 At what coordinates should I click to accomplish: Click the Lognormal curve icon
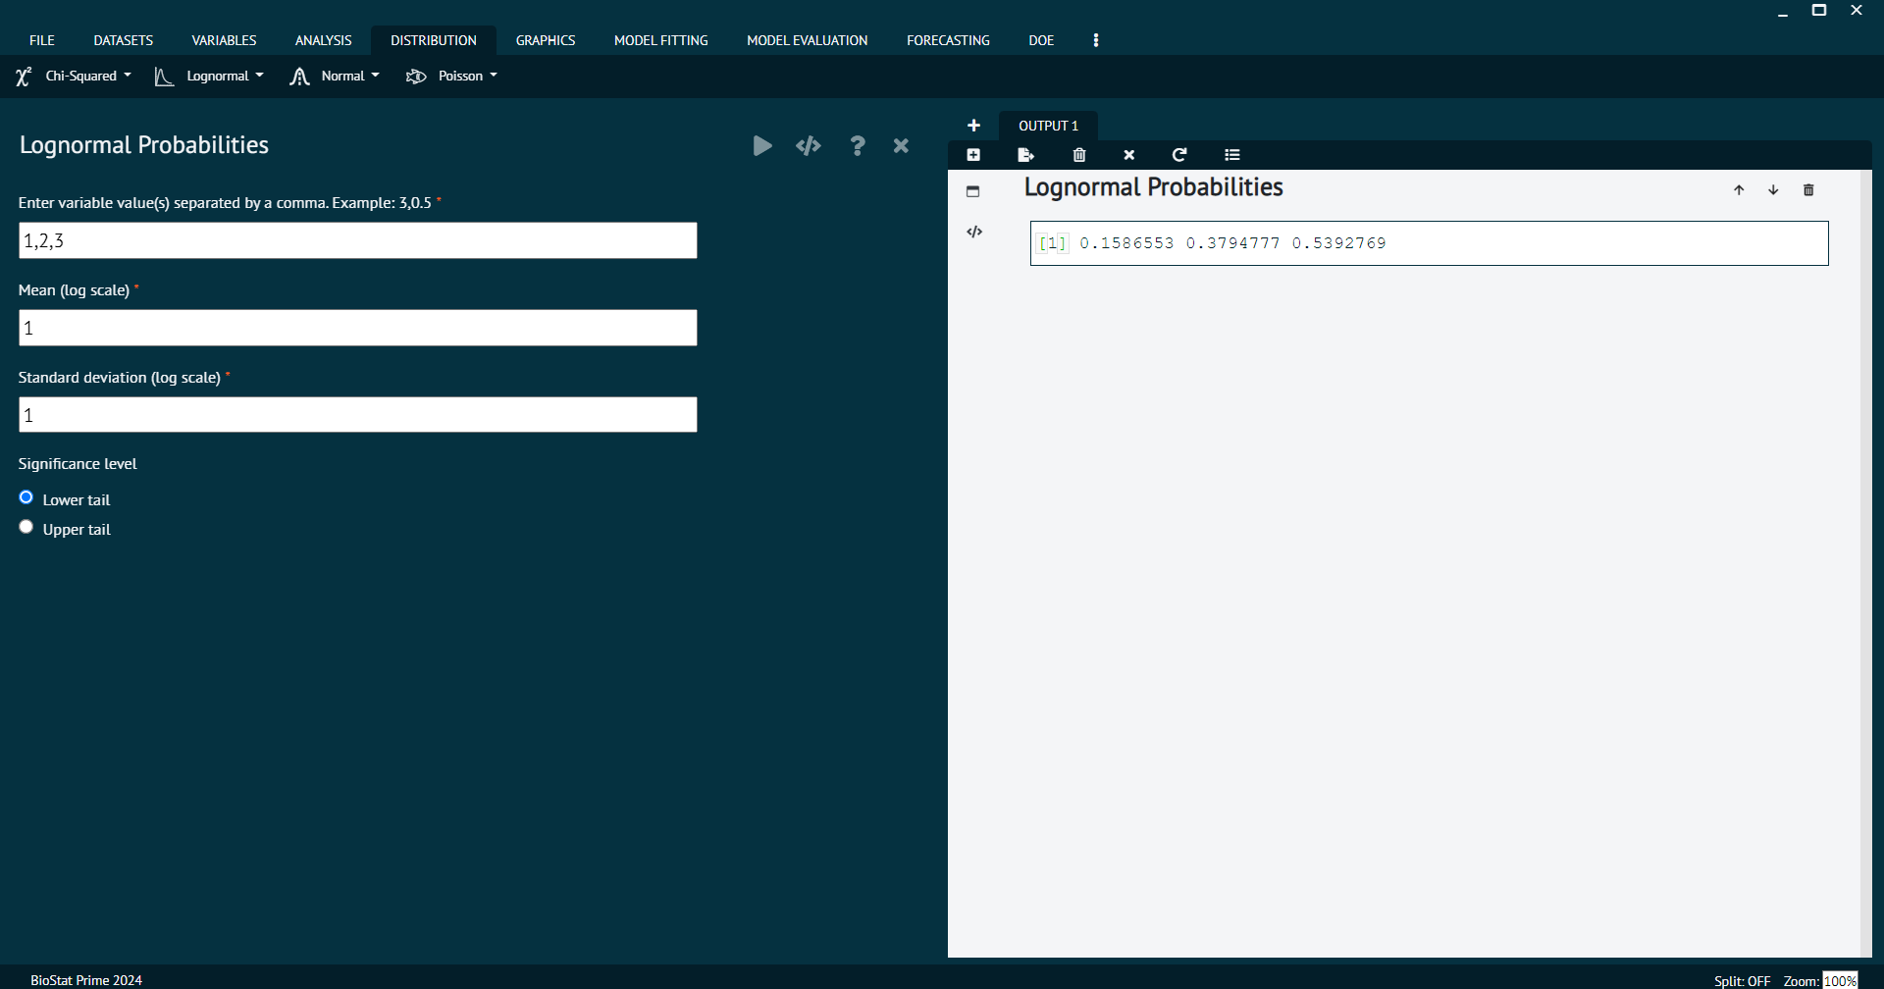point(164,77)
